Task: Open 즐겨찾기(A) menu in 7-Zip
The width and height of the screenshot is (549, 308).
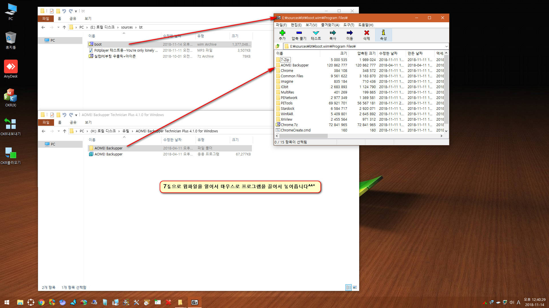Action: click(330, 25)
